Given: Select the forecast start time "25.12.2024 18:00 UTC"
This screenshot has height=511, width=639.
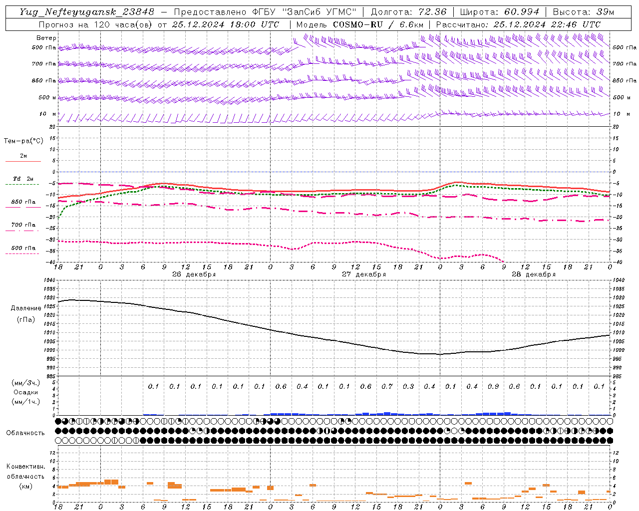Looking at the screenshot, I should tap(226, 24).
